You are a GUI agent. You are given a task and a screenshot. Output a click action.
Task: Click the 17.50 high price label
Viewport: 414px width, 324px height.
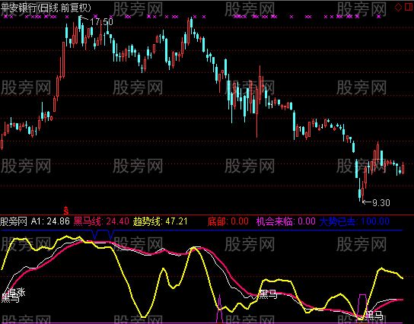tap(102, 22)
